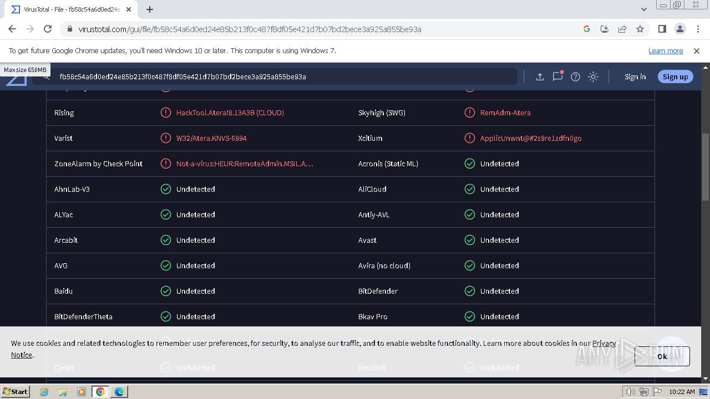The image size is (710, 399).
Task: Click ZoneAlarm Not-a-virus detection text
Action: [x=245, y=163]
